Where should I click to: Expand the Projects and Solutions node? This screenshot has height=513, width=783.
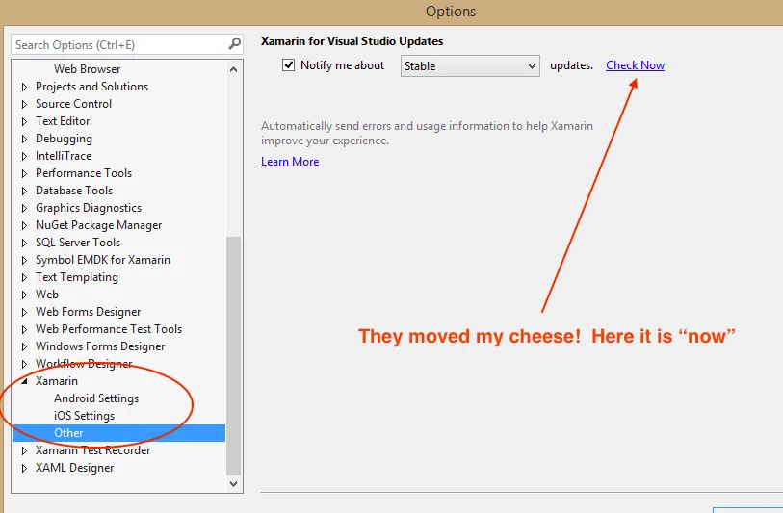(24, 87)
